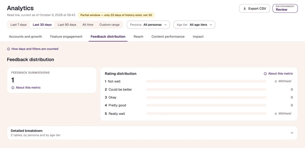Image resolution: width=305 pixels, height=148 pixels.
Task: Open the Content performance tab
Action: (168, 36)
